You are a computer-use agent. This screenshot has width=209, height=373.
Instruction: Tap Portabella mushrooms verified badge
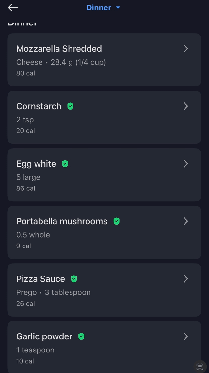[116, 221]
